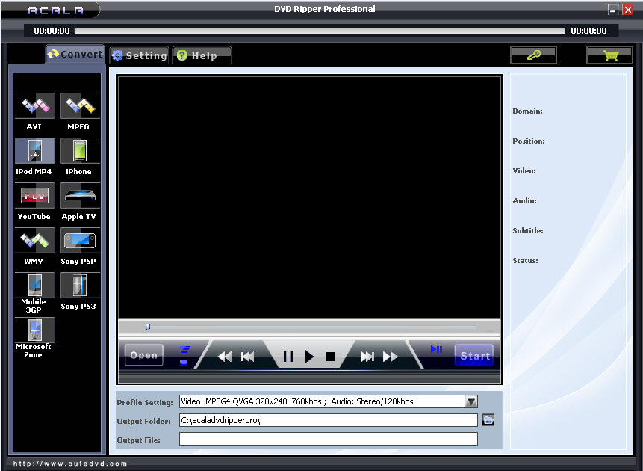Open the Help tab

click(202, 55)
